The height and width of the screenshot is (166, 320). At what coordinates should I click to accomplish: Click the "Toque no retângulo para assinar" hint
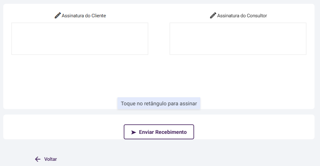tap(159, 103)
